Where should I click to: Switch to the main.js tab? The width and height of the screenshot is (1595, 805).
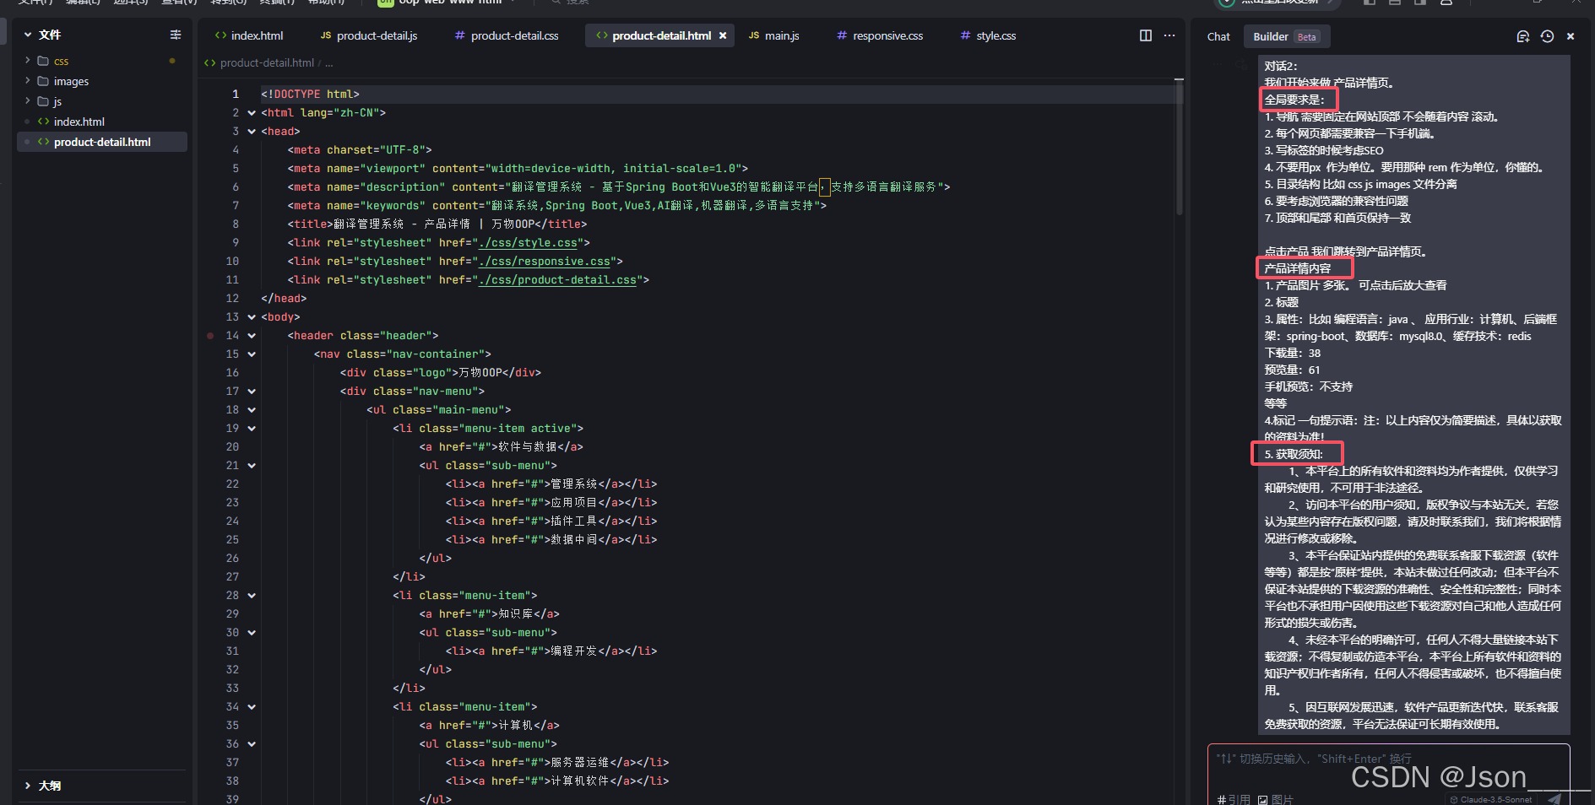774,35
